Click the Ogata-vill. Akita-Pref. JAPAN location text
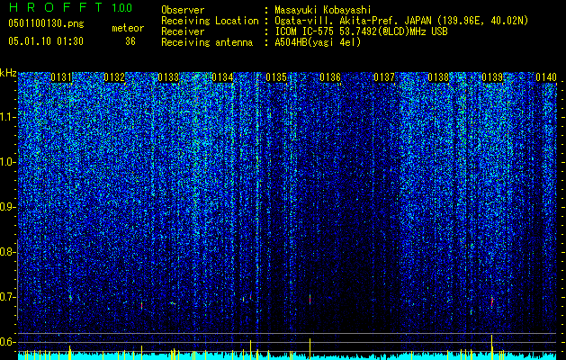566x360 pixels. click(400, 21)
